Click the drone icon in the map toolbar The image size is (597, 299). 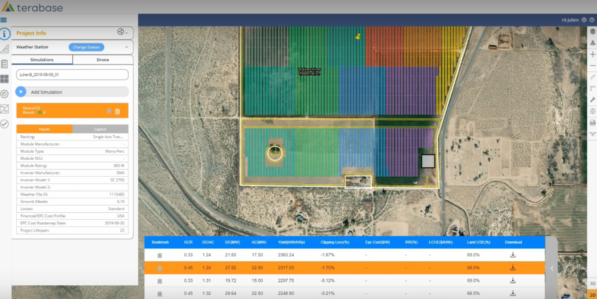592,134
